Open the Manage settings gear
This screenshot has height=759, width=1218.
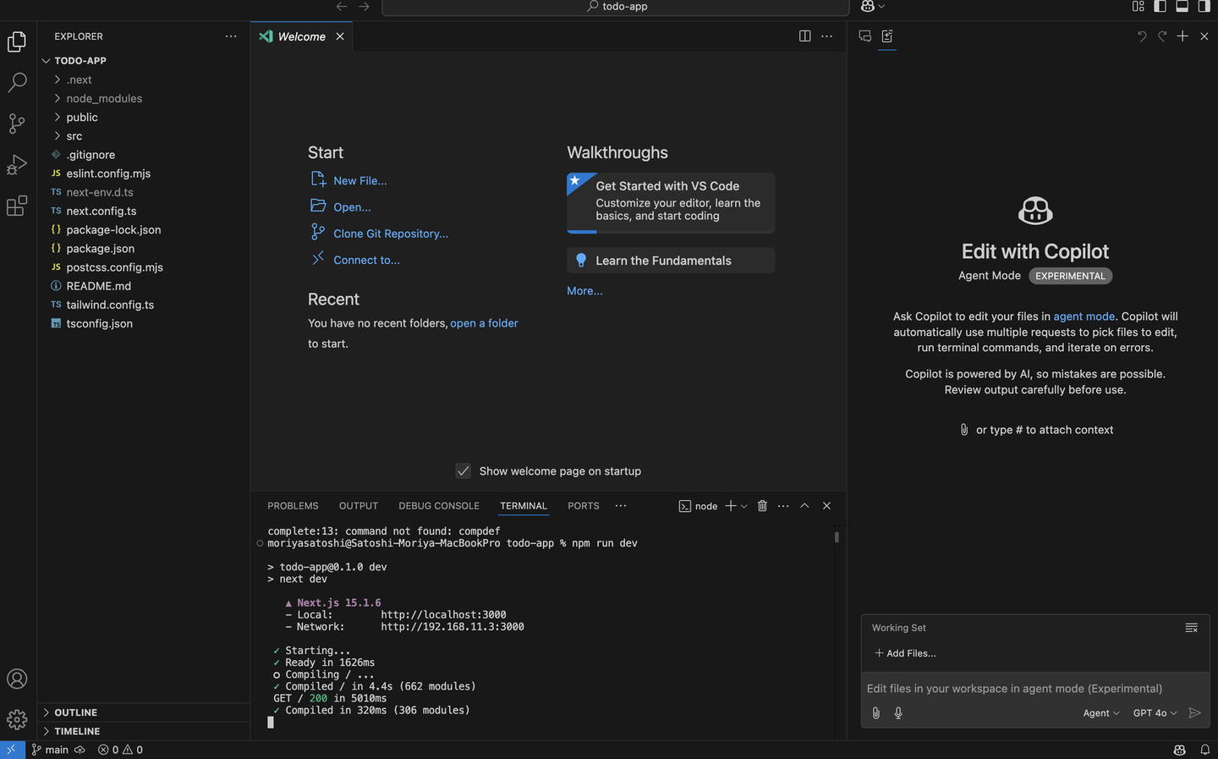[x=17, y=719]
